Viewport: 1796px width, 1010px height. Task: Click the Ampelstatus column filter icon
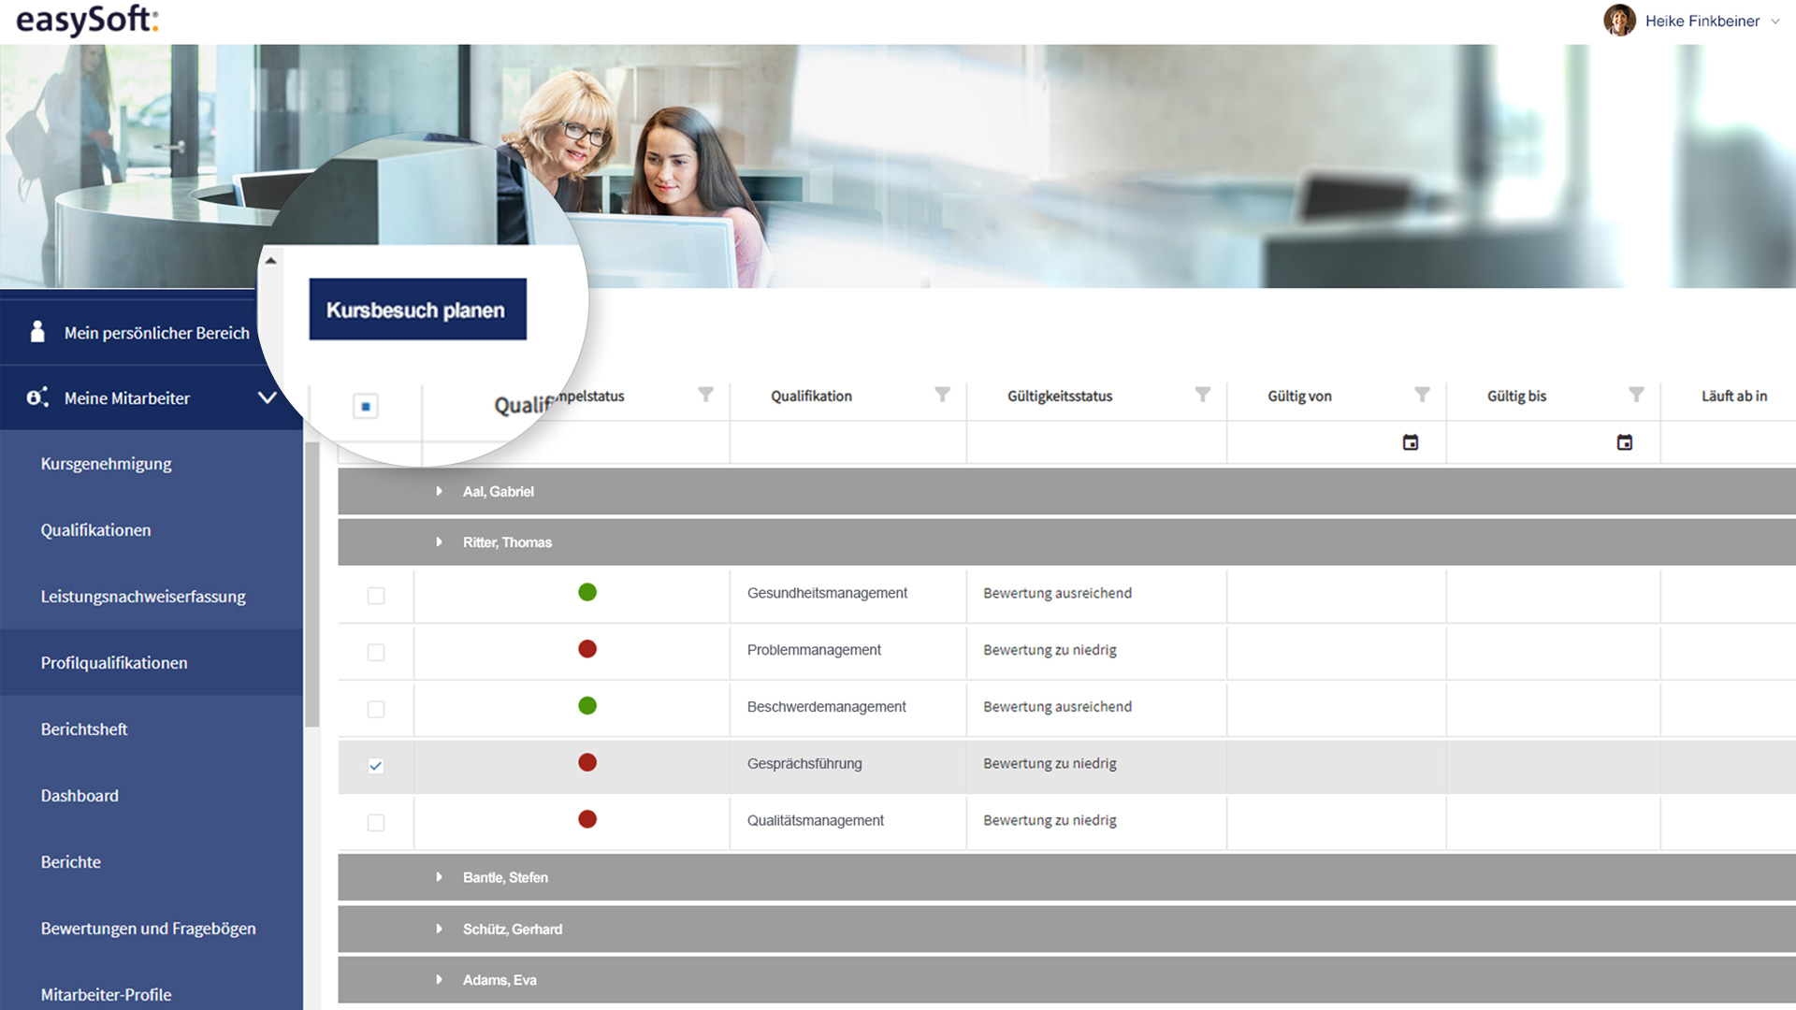tap(706, 395)
